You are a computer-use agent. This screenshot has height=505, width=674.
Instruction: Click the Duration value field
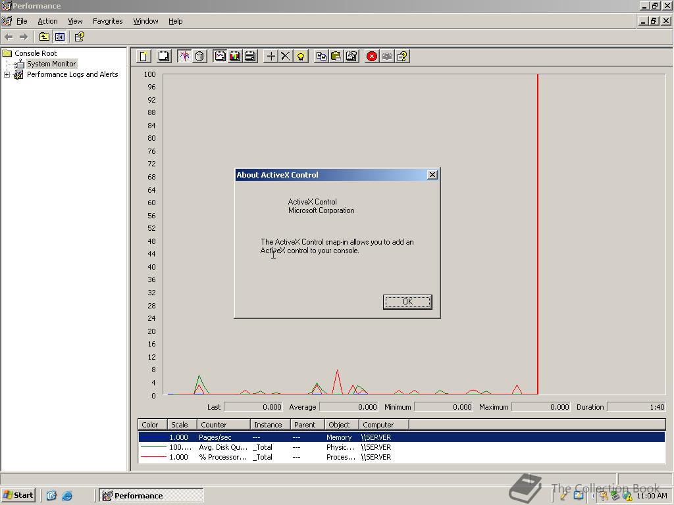coord(636,407)
